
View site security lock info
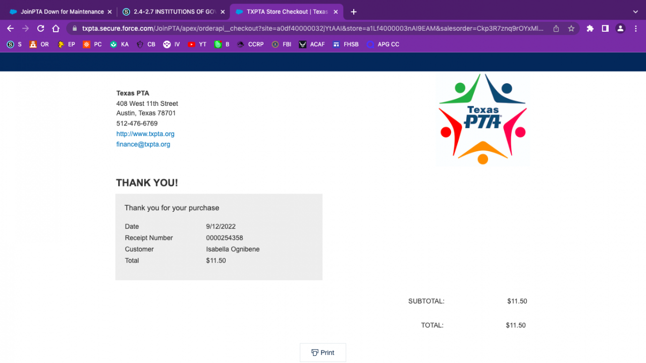click(74, 29)
